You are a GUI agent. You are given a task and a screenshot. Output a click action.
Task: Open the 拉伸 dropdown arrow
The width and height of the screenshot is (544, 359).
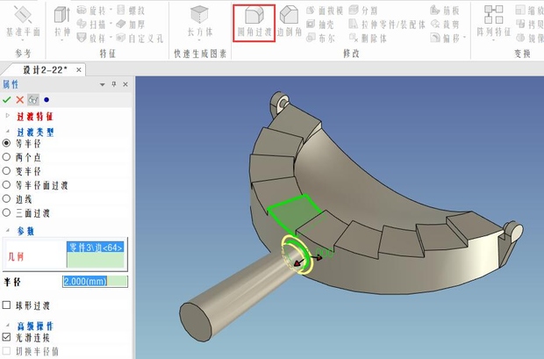(x=62, y=39)
